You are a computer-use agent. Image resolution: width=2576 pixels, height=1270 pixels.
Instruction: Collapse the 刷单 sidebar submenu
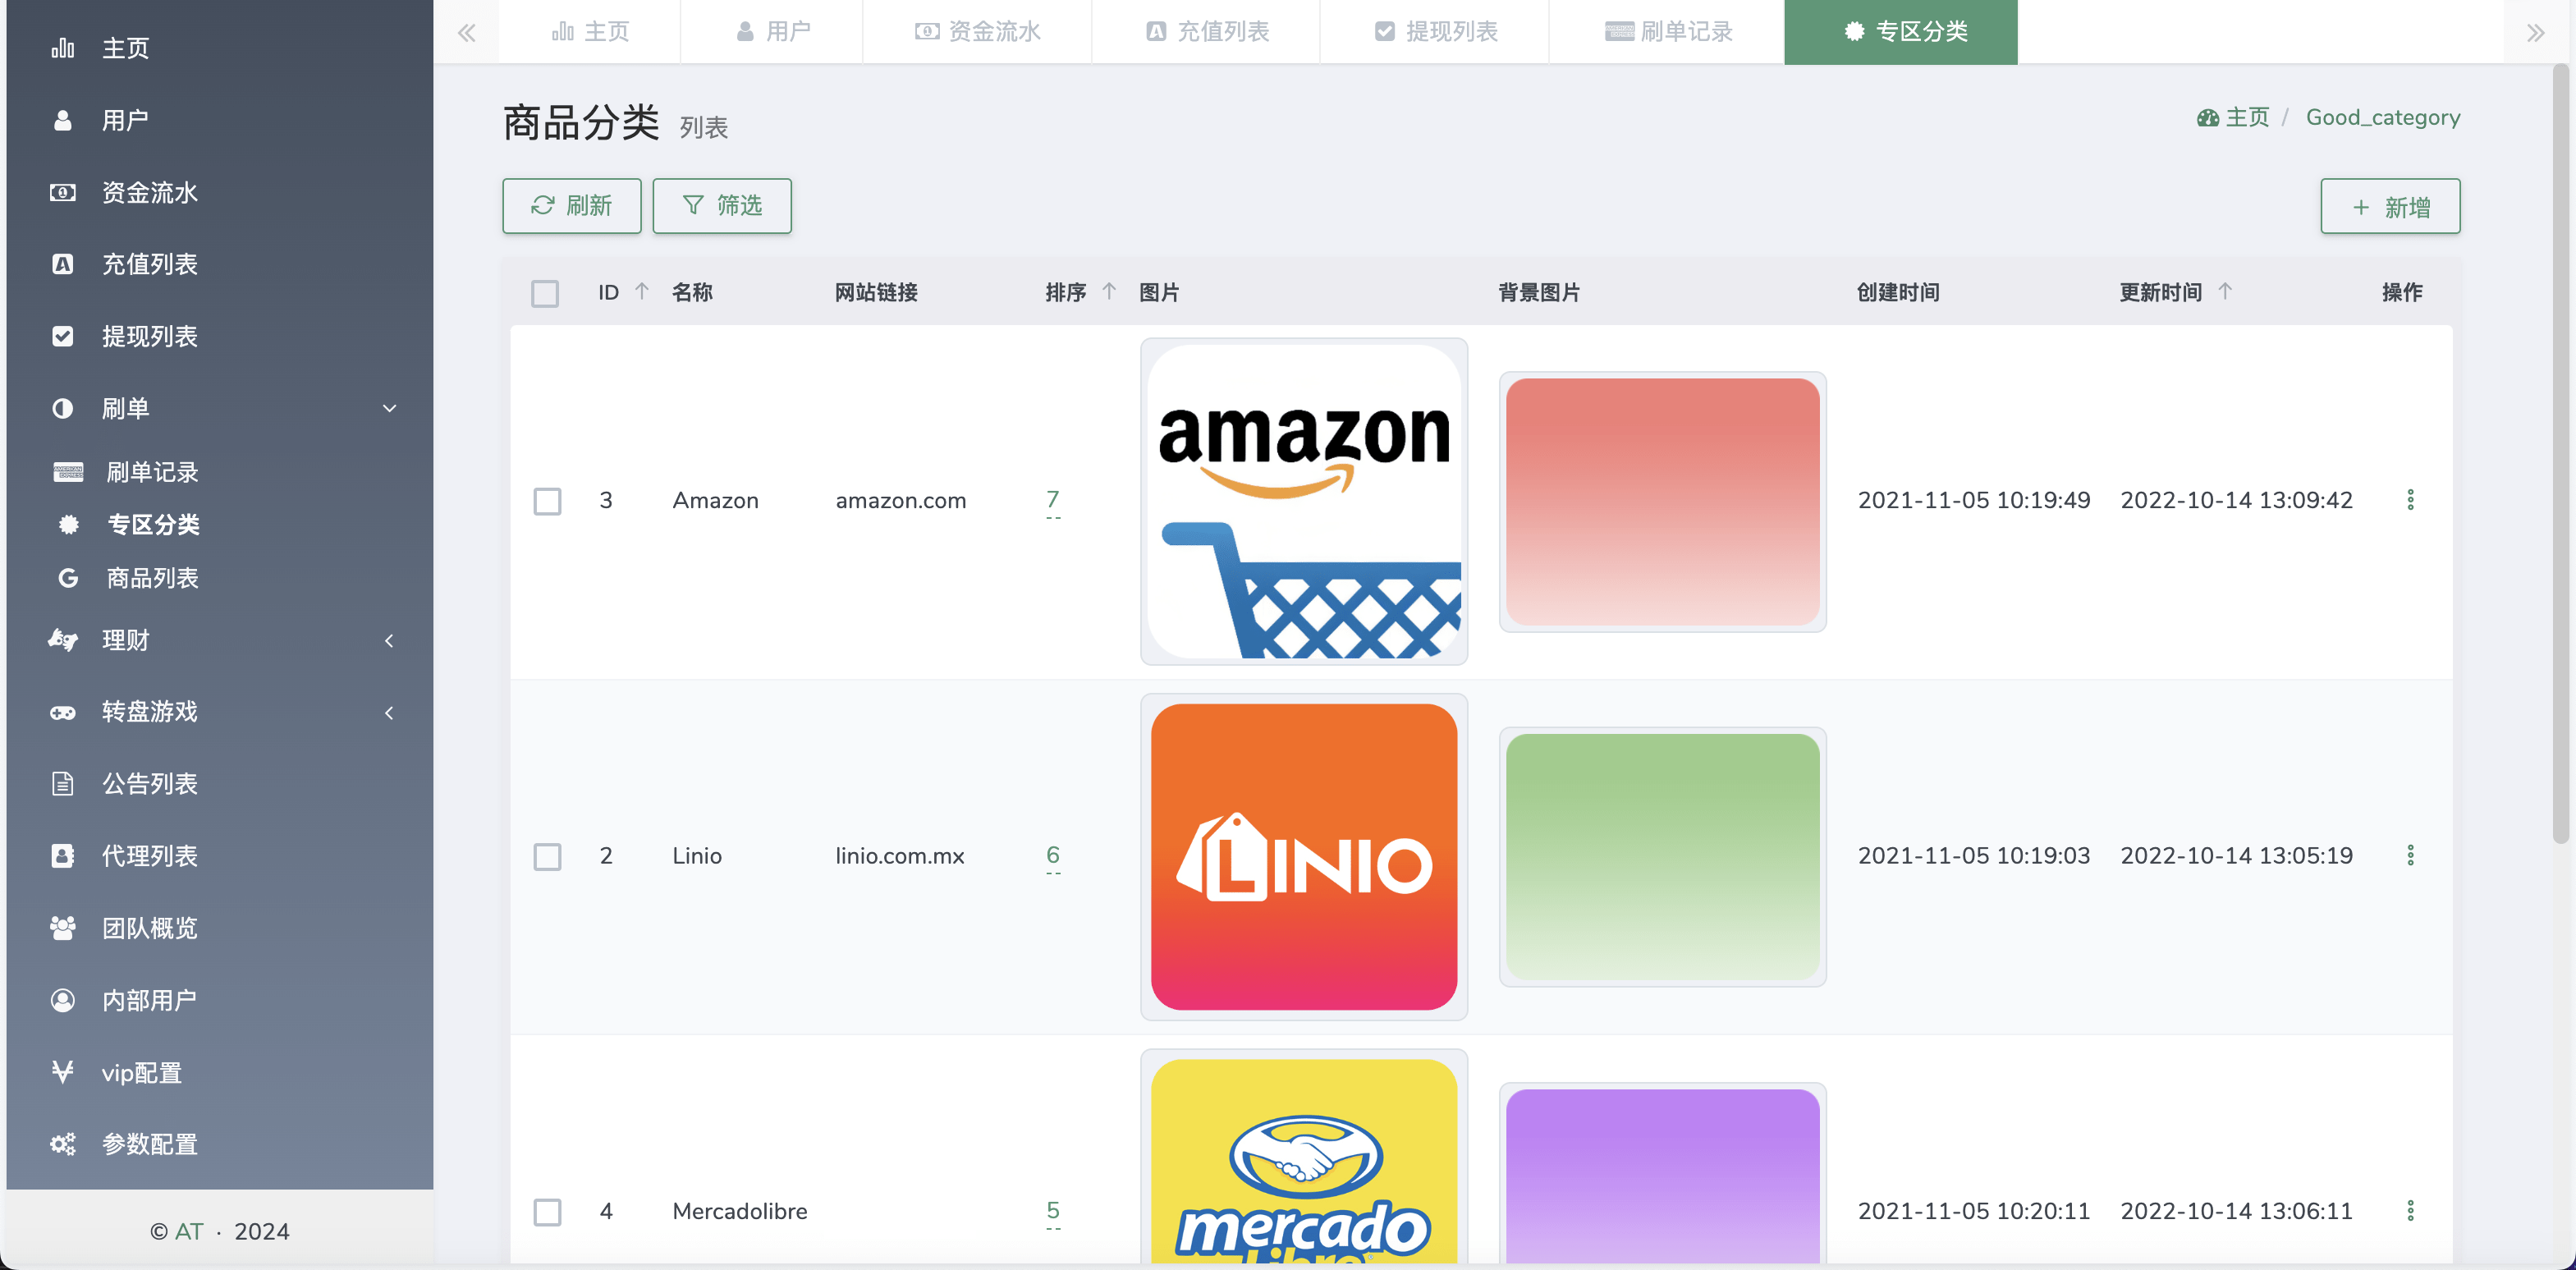pos(390,408)
